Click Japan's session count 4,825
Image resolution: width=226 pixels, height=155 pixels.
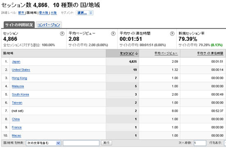133,61
